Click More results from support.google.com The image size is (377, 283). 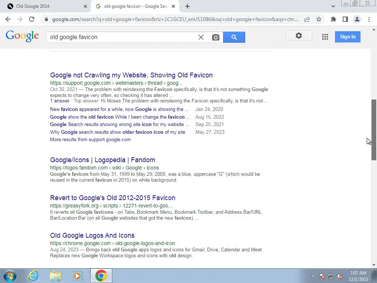90,140
